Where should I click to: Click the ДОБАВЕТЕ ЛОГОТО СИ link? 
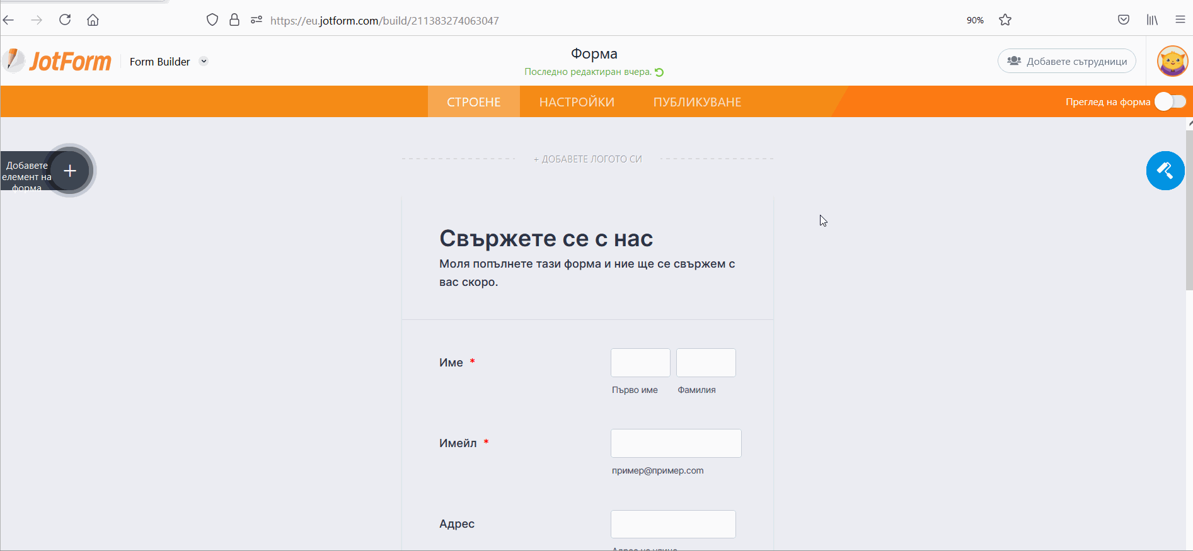coord(587,159)
